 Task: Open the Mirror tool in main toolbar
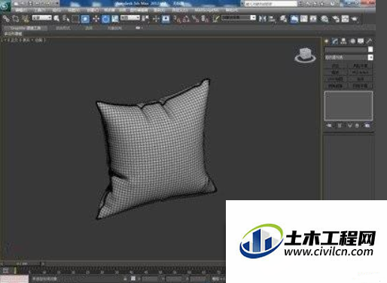[x=262, y=19]
